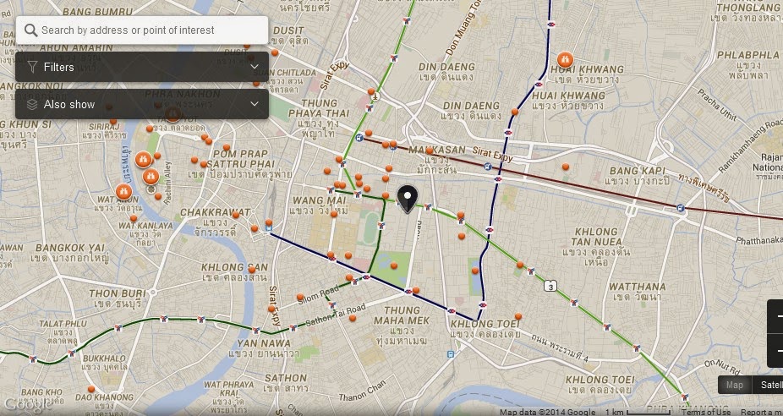This screenshot has width=783, height=416.
Task: Click the Thanon Chan road label
Action: point(363,391)
